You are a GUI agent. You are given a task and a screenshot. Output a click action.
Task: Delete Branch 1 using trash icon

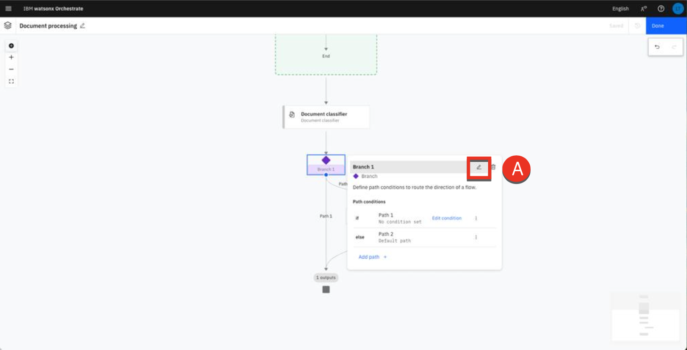pos(493,167)
